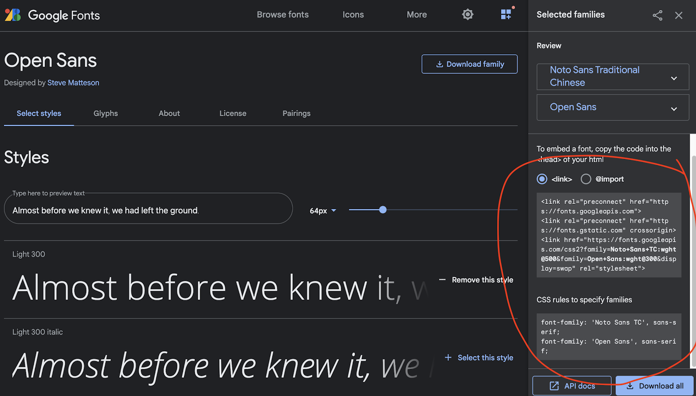Toggle the theme brightness icon
Viewport: 696px width, 396px height.
468,14
